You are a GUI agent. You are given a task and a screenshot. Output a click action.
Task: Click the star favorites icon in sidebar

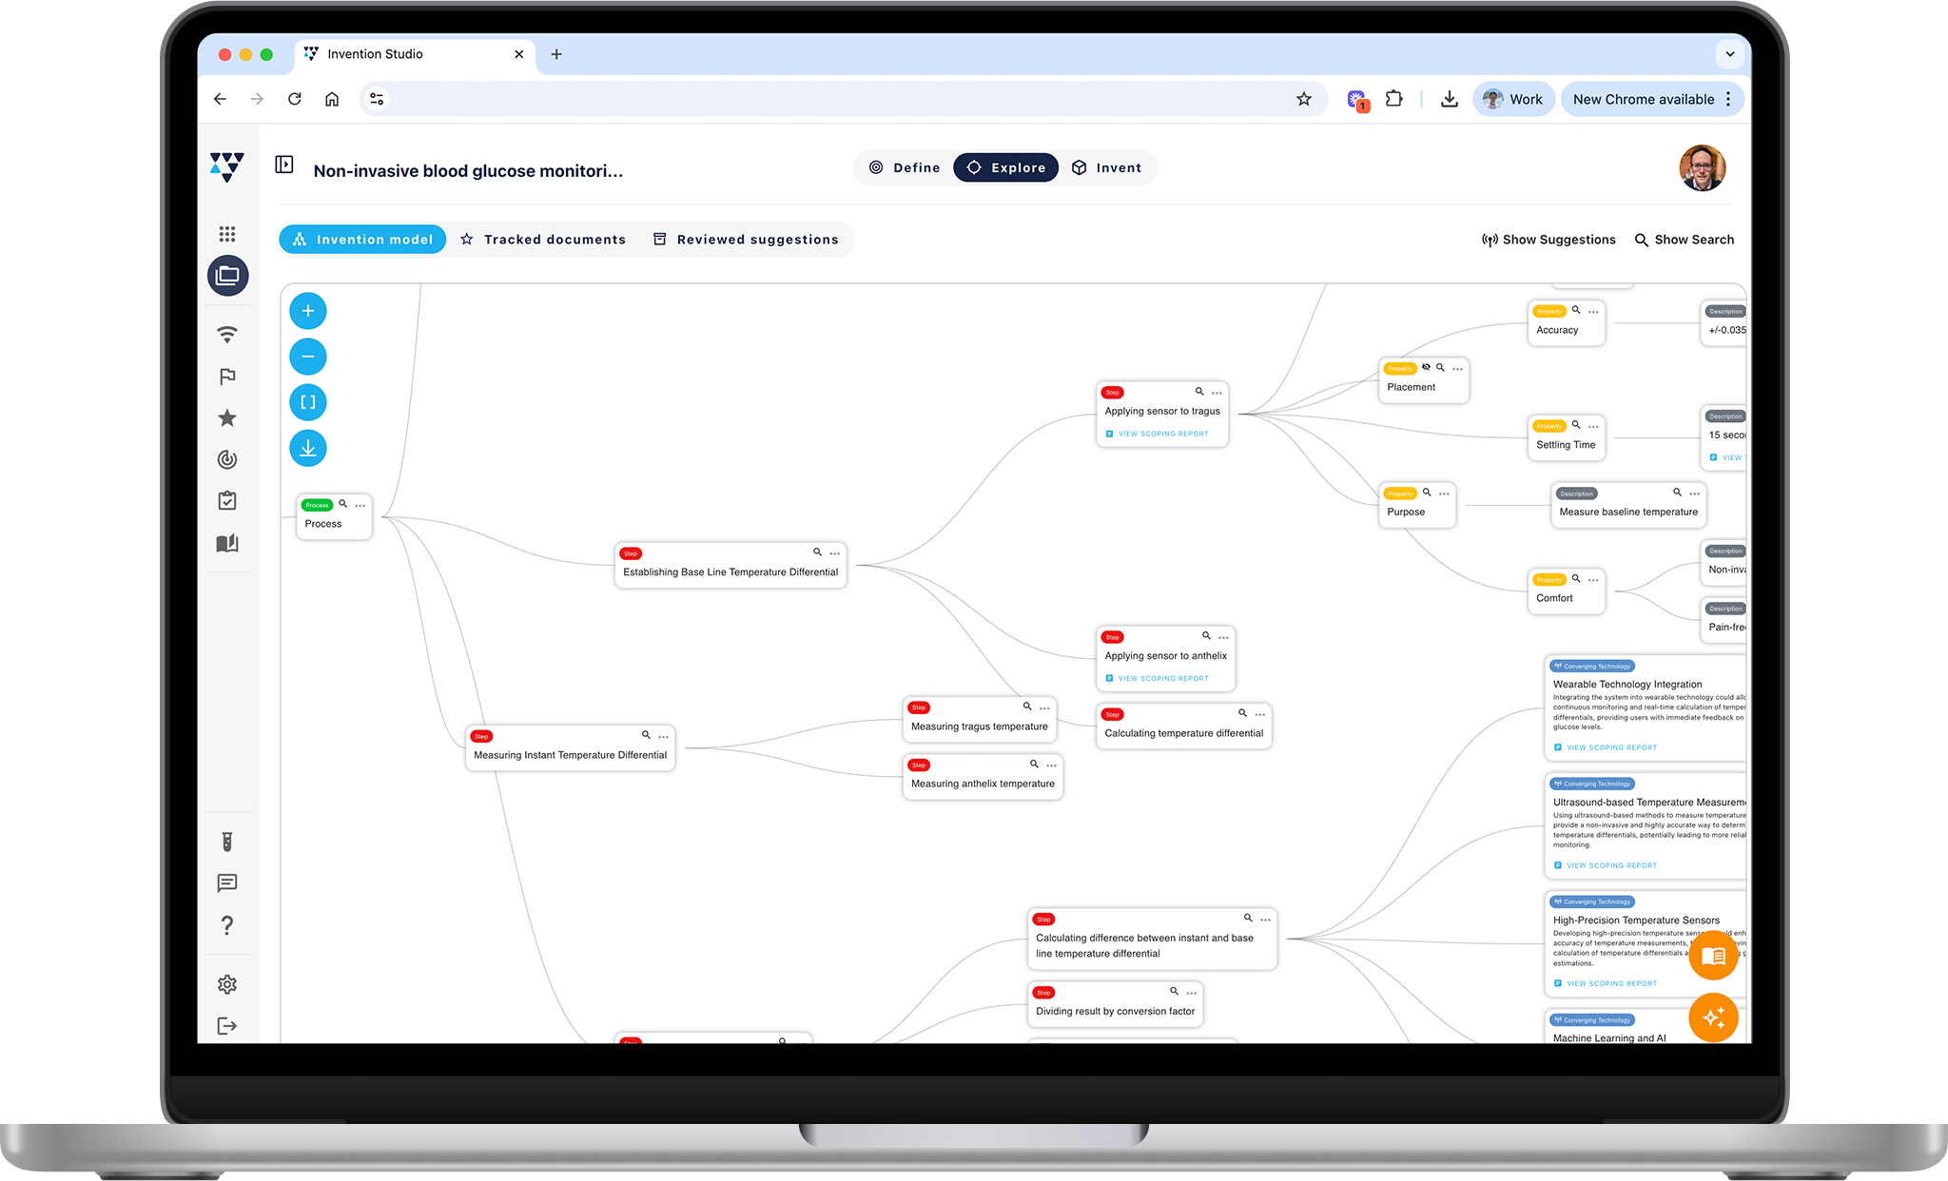[226, 418]
